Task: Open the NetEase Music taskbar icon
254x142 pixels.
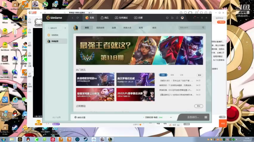Action: point(53,139)
